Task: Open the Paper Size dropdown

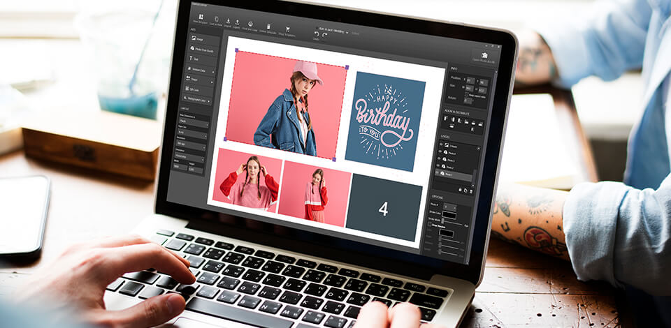Action: point(193,135)
